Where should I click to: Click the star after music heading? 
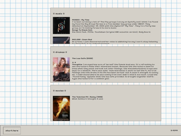pos(64,14)
